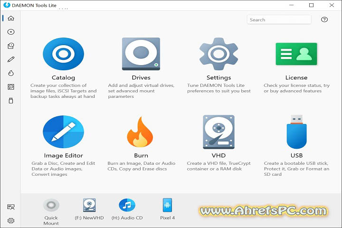
Task: Open the large Image Editor tile icon
Action: pyautogui.click(x=63, y=132)
